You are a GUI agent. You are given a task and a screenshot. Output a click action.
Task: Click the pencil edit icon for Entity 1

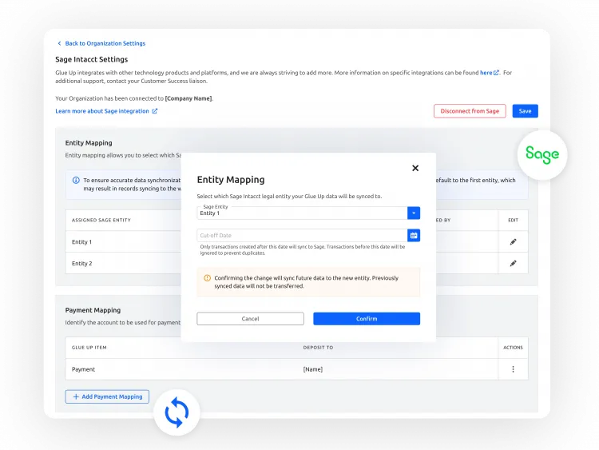pyautogui.click(x=513, y=241)
